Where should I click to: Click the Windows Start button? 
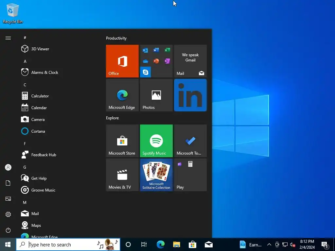(8, 244)
